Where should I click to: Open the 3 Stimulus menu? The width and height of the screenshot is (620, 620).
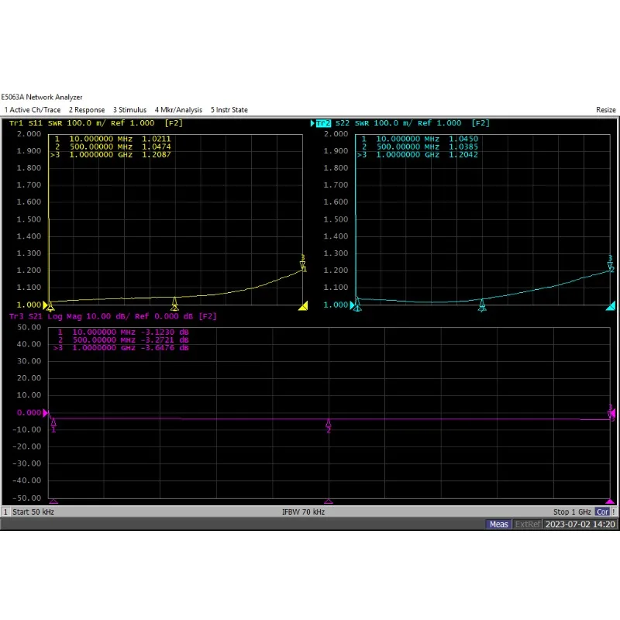pos(129,110)
